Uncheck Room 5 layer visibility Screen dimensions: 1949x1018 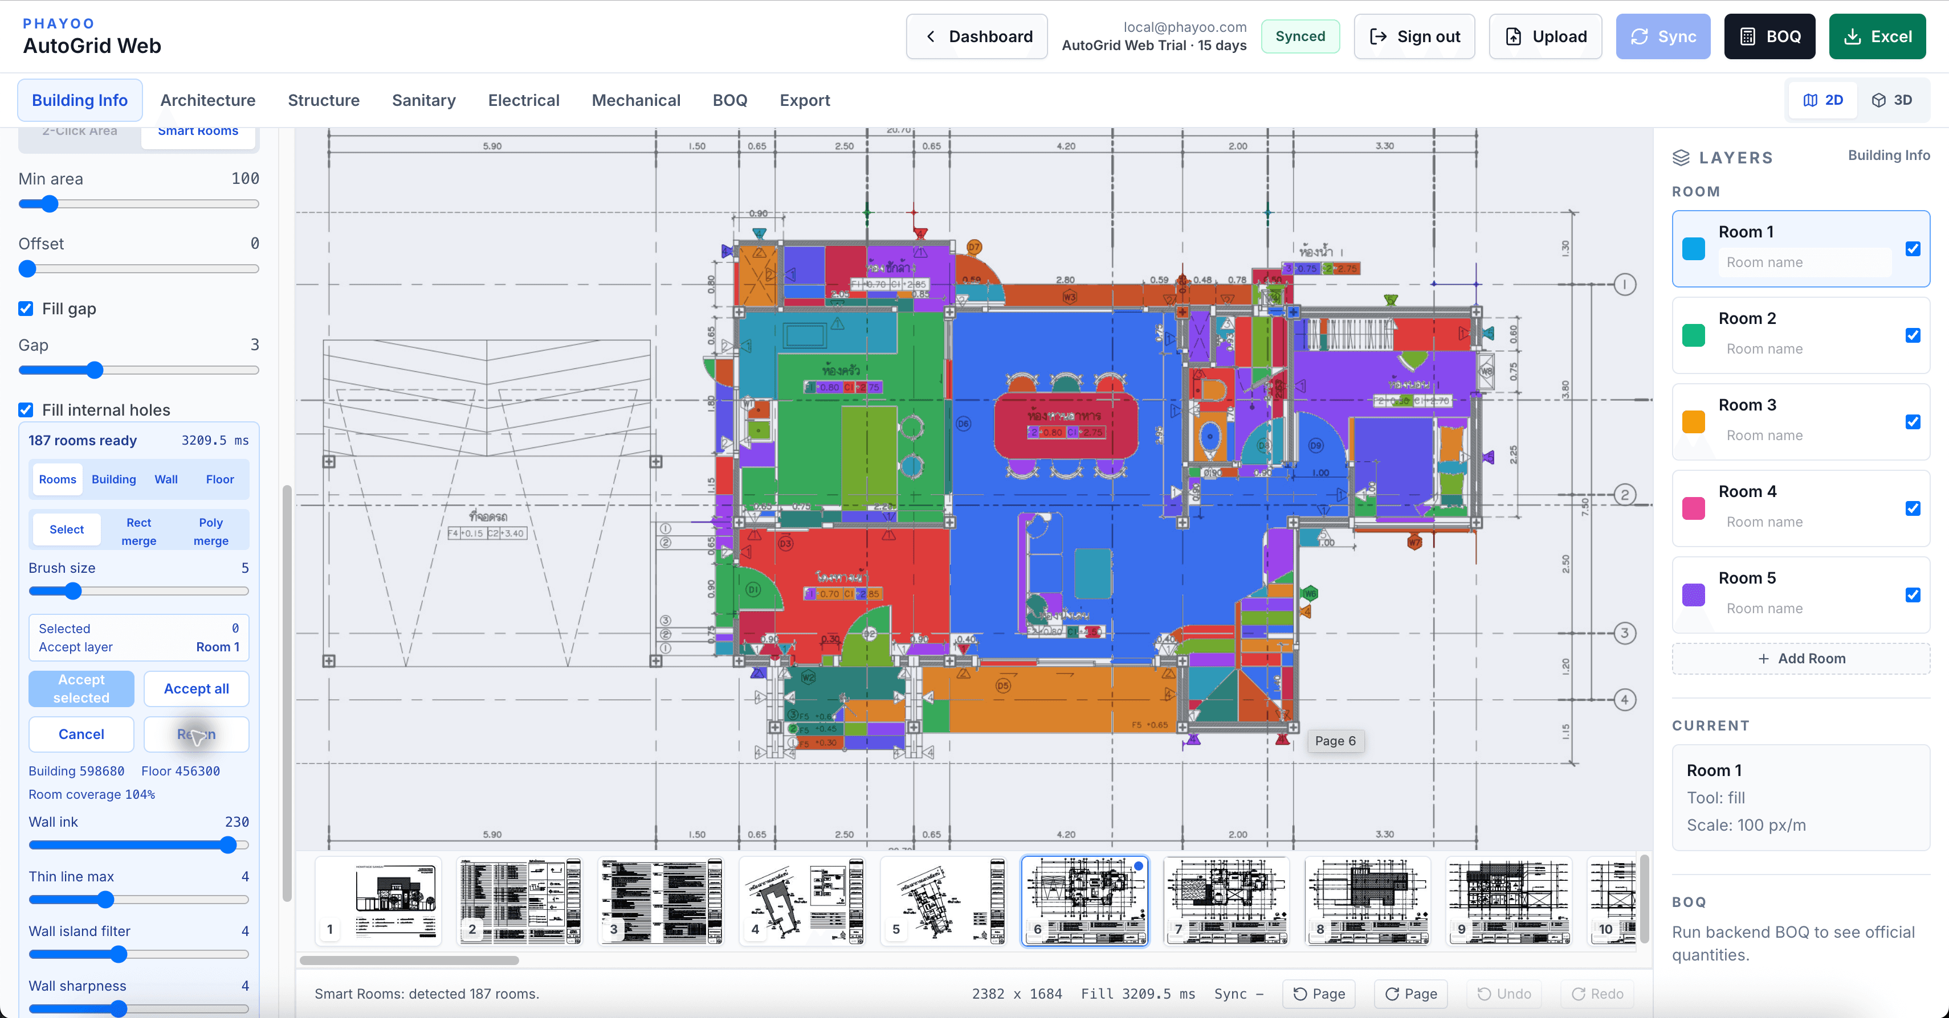pyautogui.click(x=1913, y=595)
